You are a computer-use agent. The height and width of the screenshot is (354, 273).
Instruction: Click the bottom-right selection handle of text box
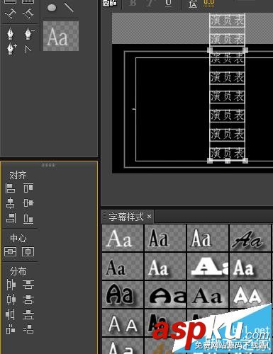(x=245, y=161)
